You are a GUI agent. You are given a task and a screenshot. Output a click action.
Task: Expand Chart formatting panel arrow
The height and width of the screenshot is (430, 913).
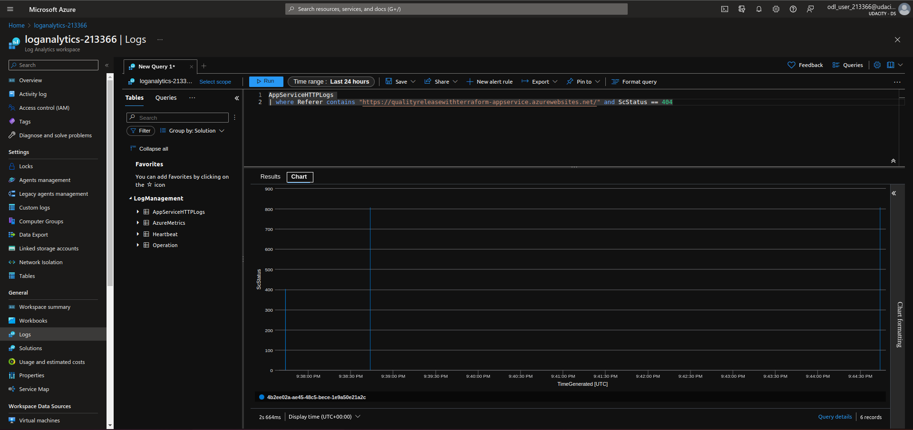point(894,193)
